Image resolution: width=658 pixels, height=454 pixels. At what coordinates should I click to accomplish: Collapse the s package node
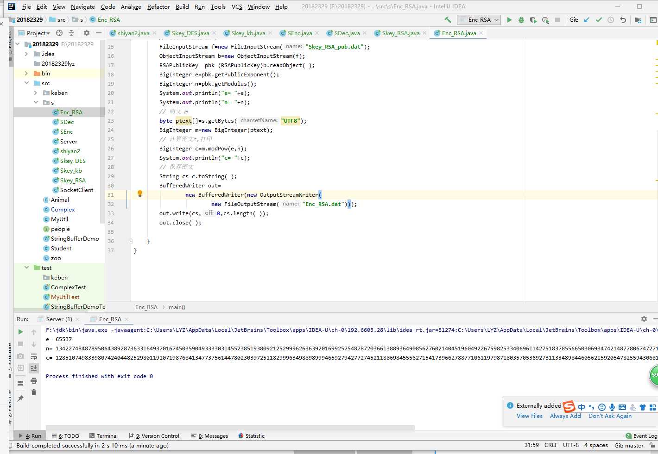tap(36, 102)
